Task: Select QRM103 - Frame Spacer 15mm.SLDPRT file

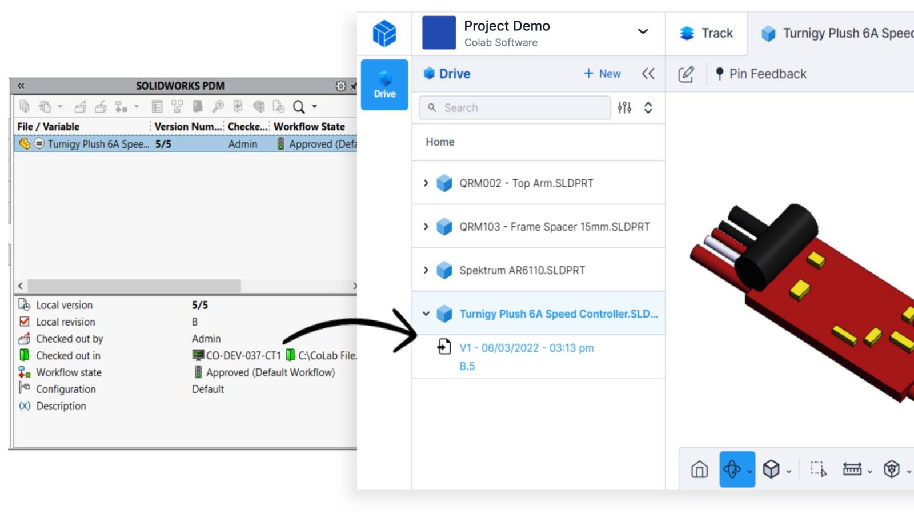Action: [539, 226]
